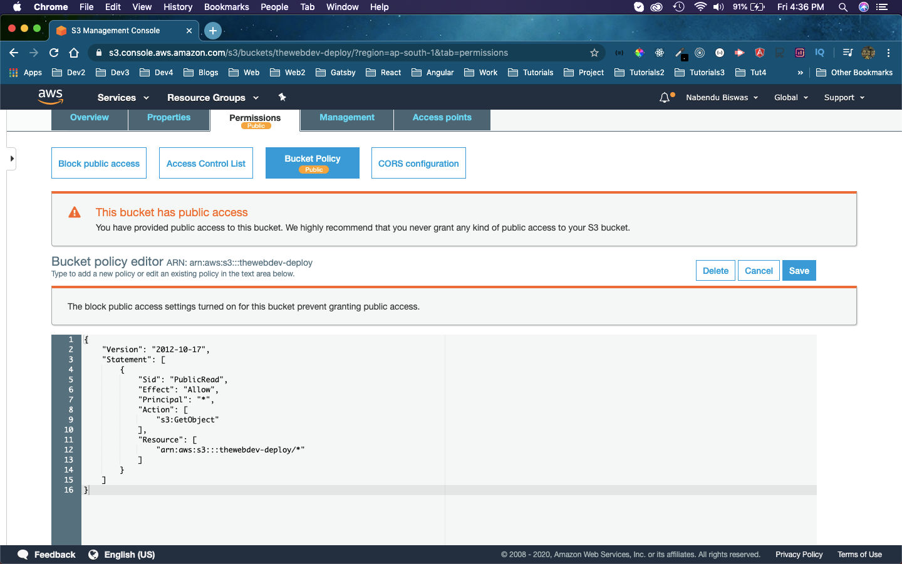This screenshot has height=564, width=902.
Task: Place cursor at end of policy line 16
Action: pos(90,490)
